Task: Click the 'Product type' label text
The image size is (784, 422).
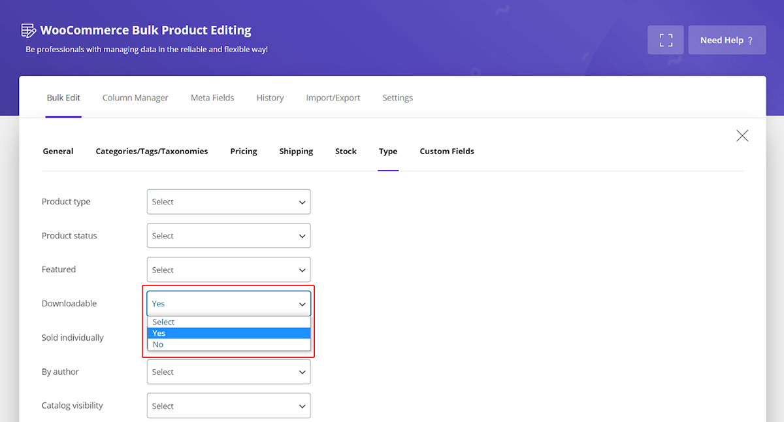Action: pyautogui.click(x=66, y=202)
